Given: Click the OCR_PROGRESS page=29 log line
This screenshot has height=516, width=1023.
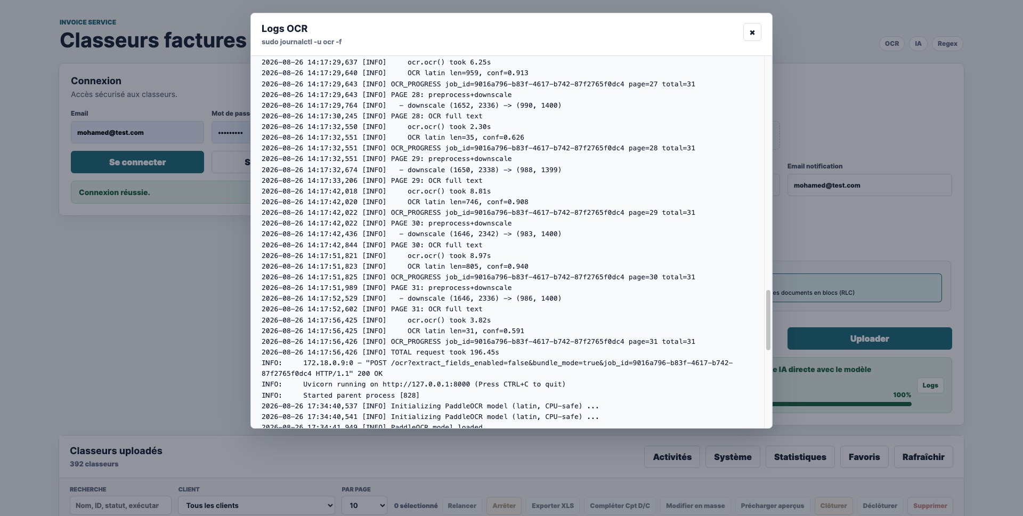Looking at the screenshot, I should [x=478, y=213].
